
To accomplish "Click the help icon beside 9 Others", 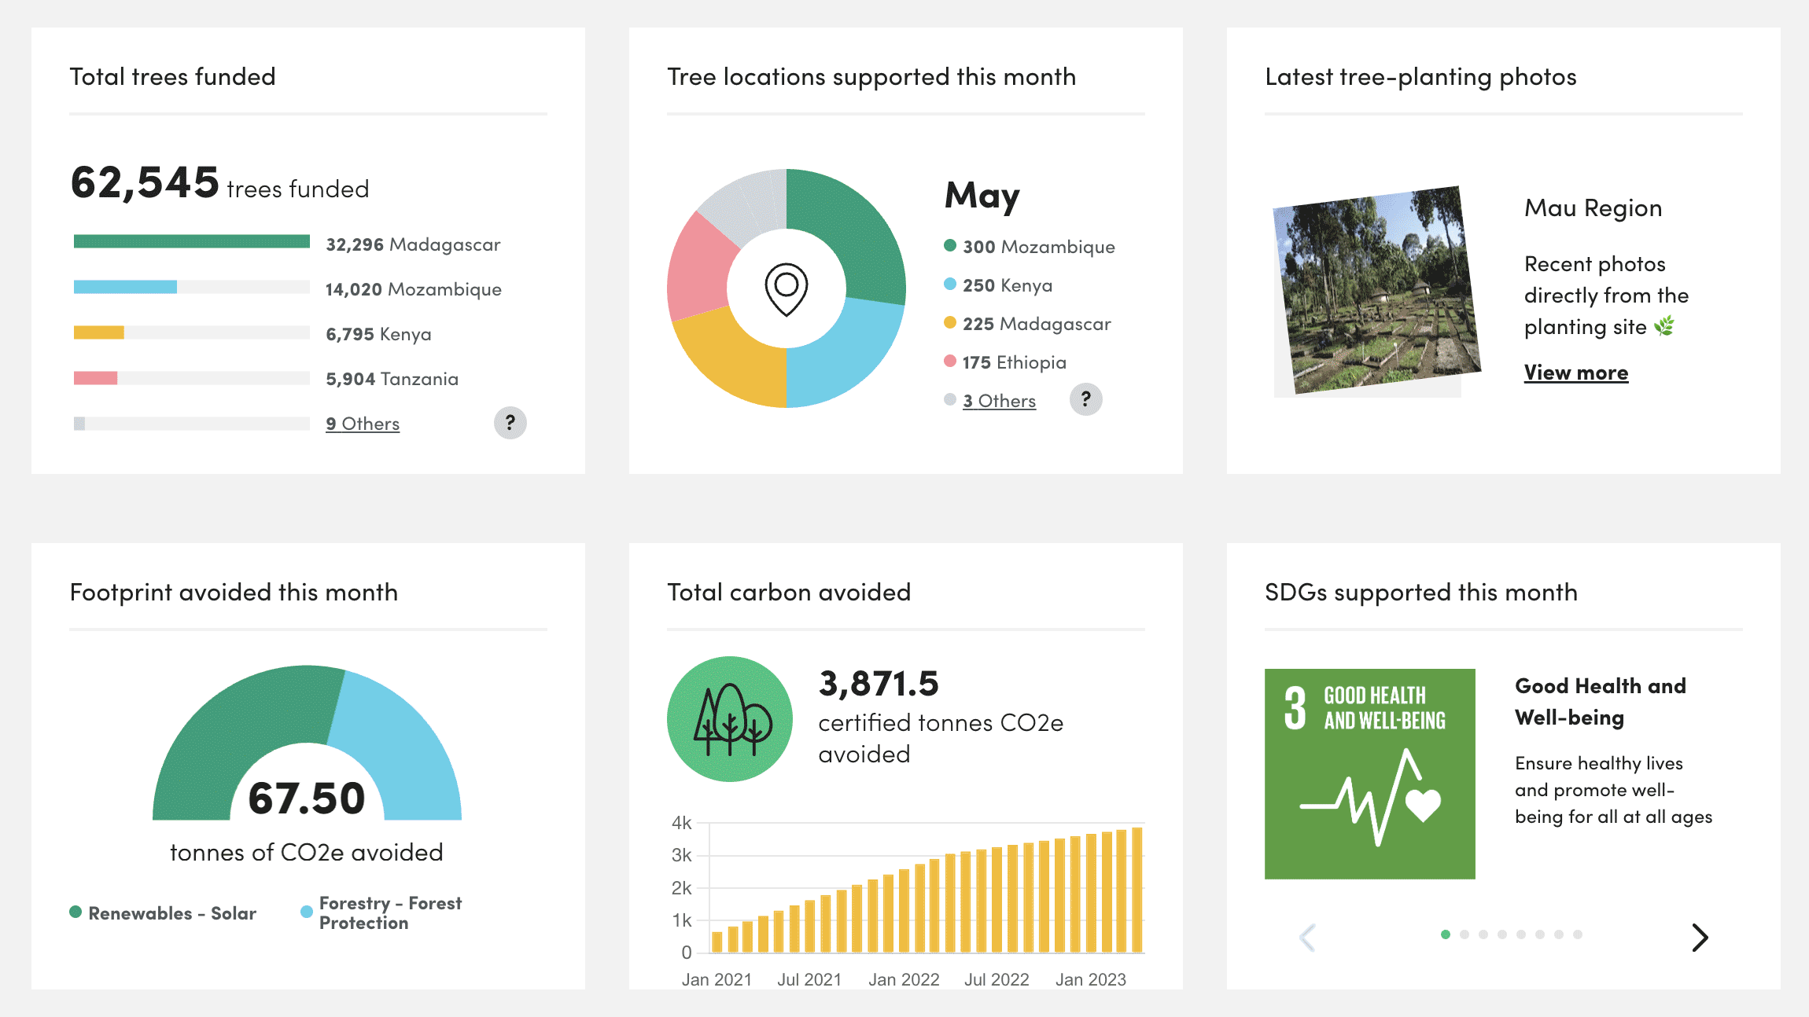I will pyautogui.click(x=510, y=423).
